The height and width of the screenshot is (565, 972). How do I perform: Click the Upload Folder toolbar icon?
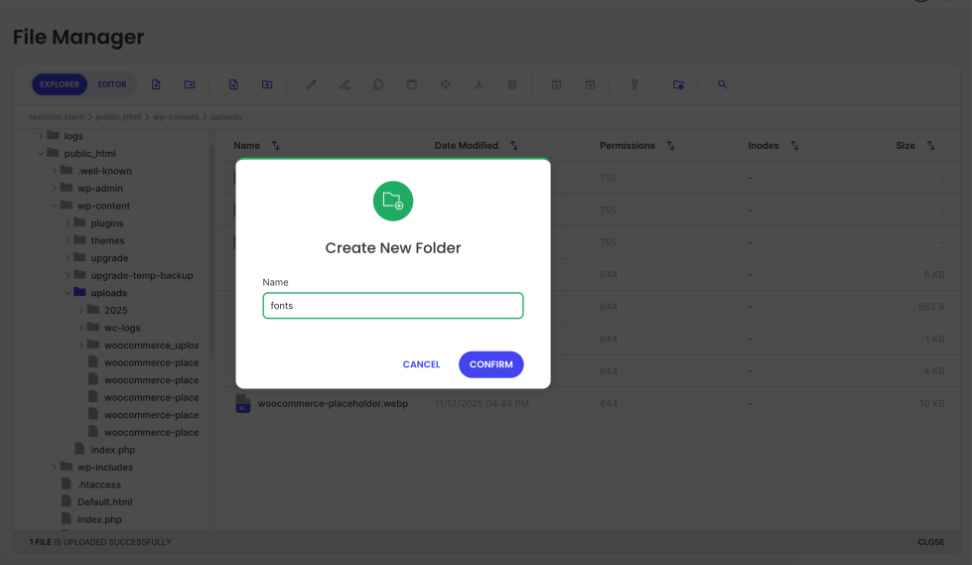click(x=267, y=84)
